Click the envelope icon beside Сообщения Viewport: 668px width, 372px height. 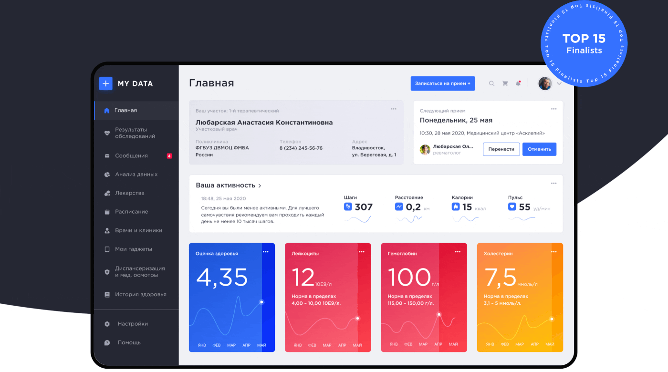[x=107, y=156]
